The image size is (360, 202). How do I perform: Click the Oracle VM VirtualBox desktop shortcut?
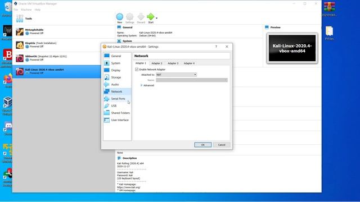click(x=7, y=105)
